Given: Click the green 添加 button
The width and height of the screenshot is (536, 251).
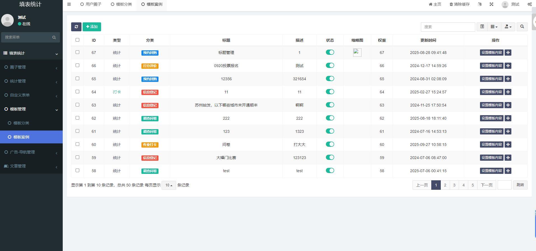Looking at the screenshot, I should click(92, 27).
